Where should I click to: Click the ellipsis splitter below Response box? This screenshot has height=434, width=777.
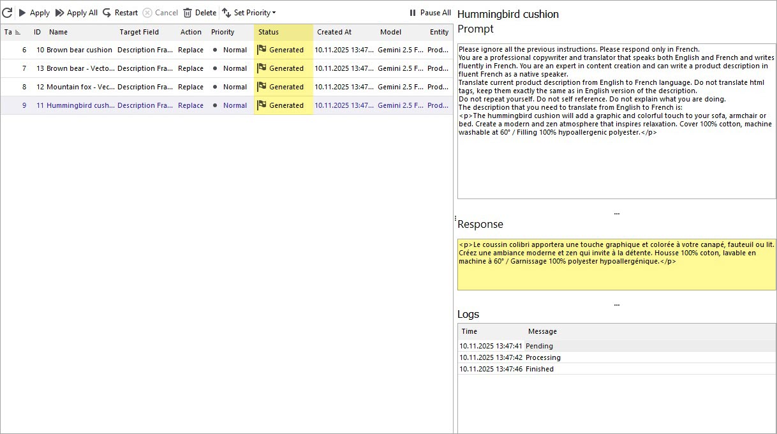pos(616,305)
